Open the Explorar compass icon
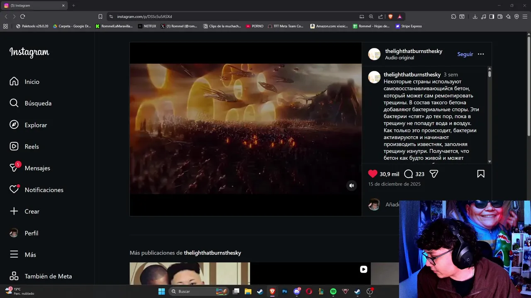 coord(14,125)
